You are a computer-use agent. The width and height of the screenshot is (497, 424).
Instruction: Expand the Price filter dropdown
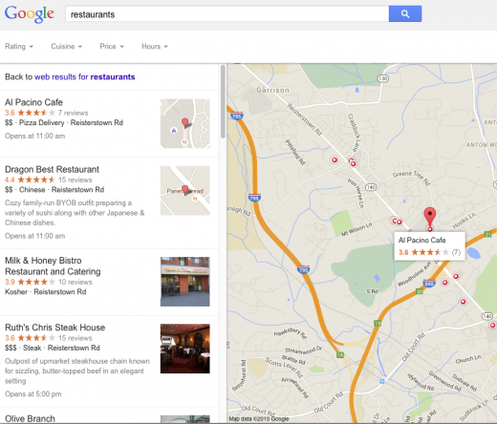tap(112, 47)
